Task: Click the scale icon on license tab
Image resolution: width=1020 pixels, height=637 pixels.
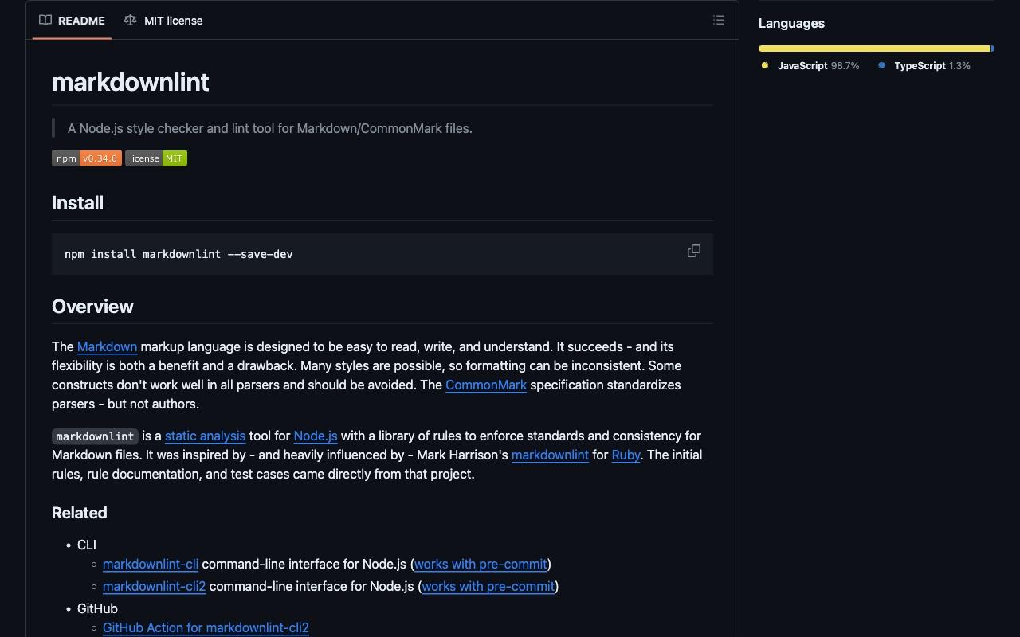Action: (130, 21)
